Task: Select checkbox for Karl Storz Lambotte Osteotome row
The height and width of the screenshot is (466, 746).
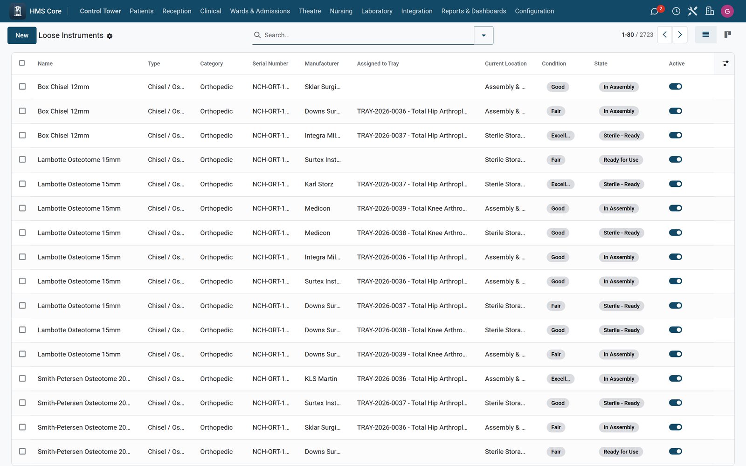Action: 22,184
